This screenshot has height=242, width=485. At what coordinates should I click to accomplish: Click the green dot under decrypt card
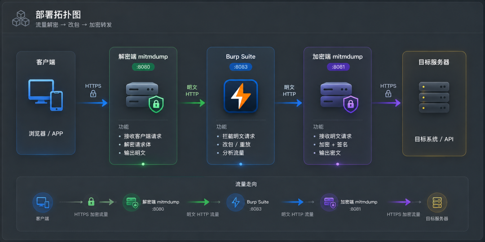pyautogui.click(x=143, y=164)
